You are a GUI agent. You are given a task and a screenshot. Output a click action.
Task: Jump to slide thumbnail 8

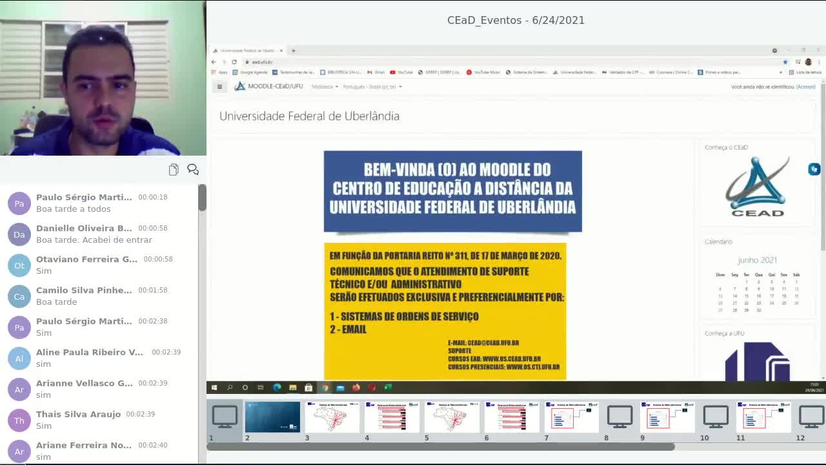619,417
